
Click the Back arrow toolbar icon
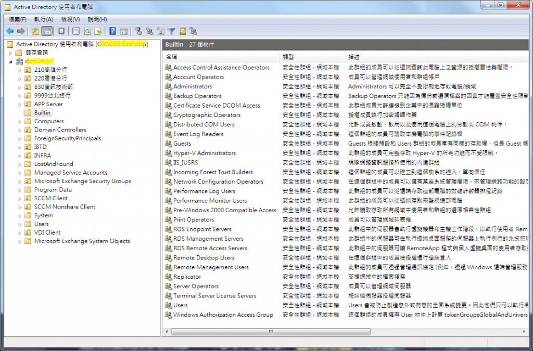pos(10,31)
